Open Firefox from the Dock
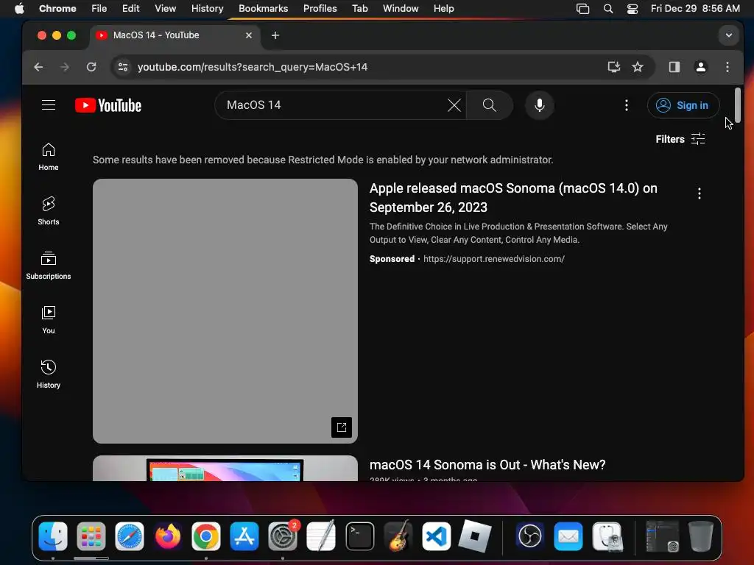The height and width of the screenshot is (565, 754). 168,536
